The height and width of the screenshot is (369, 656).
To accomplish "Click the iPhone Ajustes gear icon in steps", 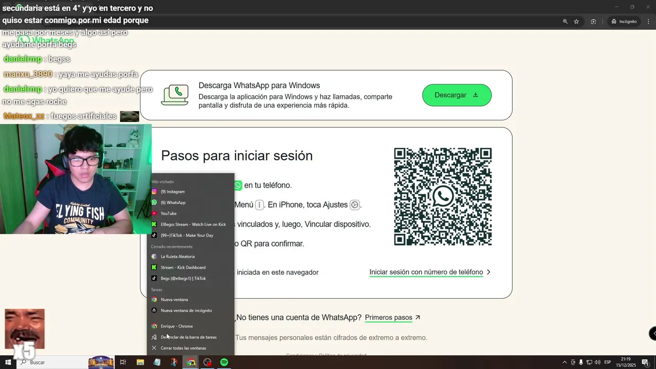I will tap(355, 205).
